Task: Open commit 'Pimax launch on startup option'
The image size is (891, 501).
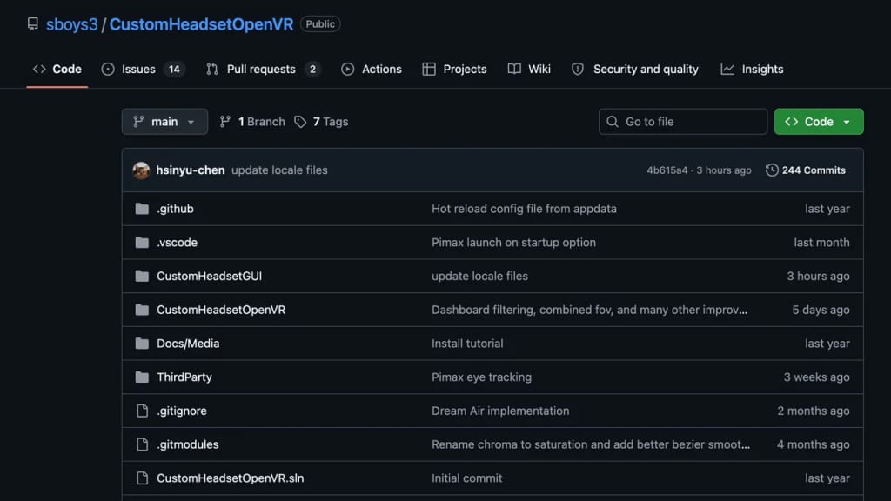Action: [x=513, y=243]
